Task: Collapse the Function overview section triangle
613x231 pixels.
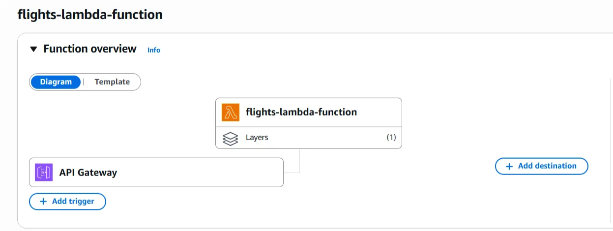Action: [x=33, y=49]
